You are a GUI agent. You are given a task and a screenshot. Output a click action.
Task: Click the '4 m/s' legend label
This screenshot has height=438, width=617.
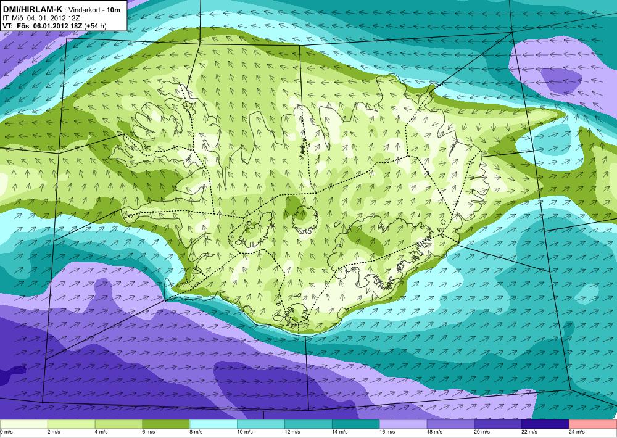click(101, 432)
